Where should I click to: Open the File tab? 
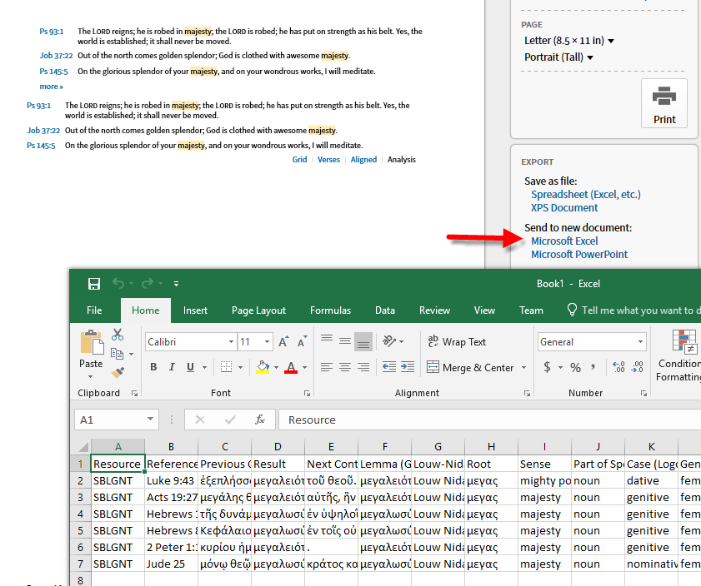tap(94, 310)
